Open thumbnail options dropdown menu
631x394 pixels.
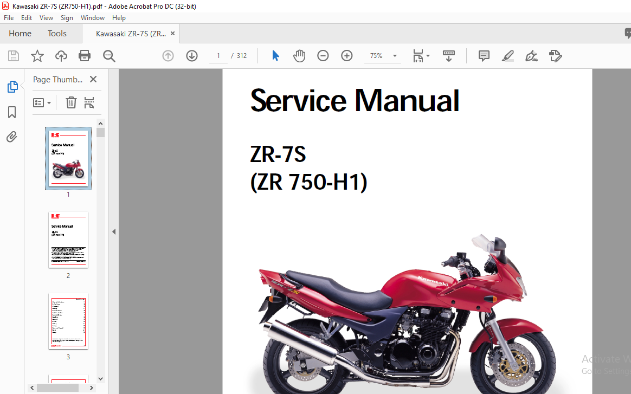(42, 102)
